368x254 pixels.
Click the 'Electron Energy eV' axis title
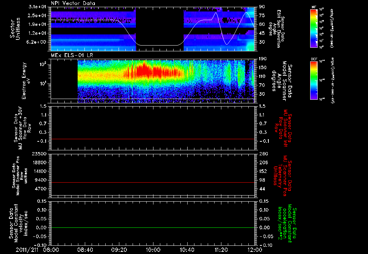[x=26, y=81]
